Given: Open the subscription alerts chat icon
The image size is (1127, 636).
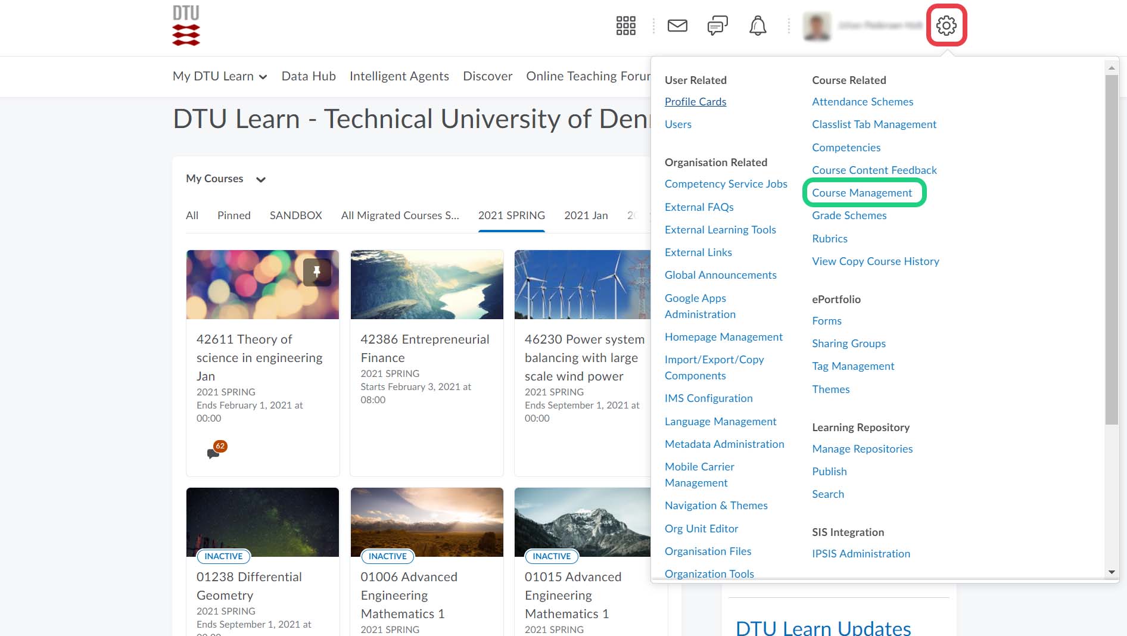Looking at the screenshot, I should pyautogui.click(x=717, y=26).
